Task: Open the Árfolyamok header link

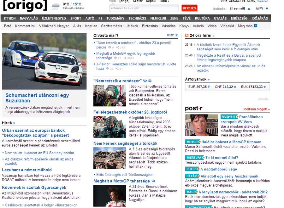Action: click(x=197, y=79)
